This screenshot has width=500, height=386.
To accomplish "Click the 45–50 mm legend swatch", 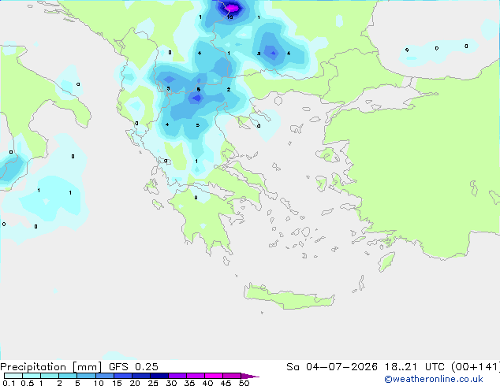I will tap(232, 376).
